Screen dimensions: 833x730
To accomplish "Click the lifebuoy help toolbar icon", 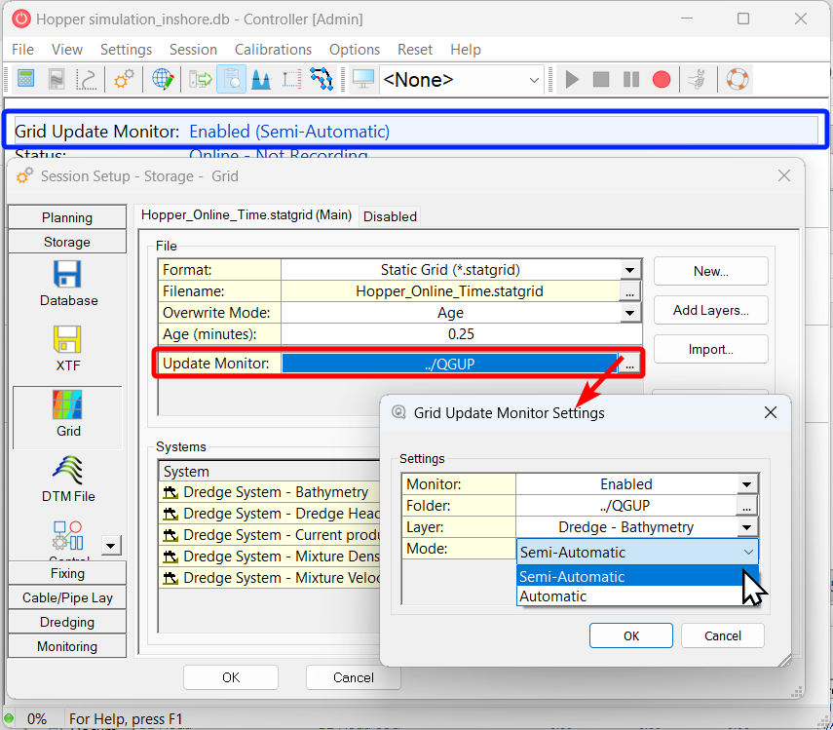I will [x=737, y=79].
